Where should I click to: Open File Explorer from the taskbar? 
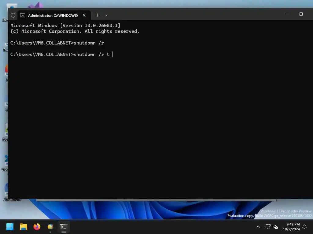pyautogui.click(x=24, y=227)
